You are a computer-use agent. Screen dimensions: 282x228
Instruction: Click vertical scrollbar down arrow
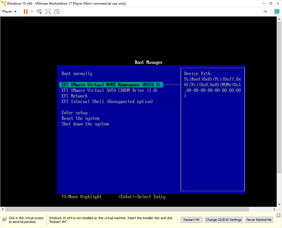(x=279, y=204)
